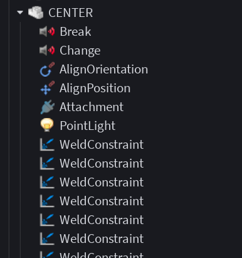Click the Break sound speaker icon

point(47,31)
